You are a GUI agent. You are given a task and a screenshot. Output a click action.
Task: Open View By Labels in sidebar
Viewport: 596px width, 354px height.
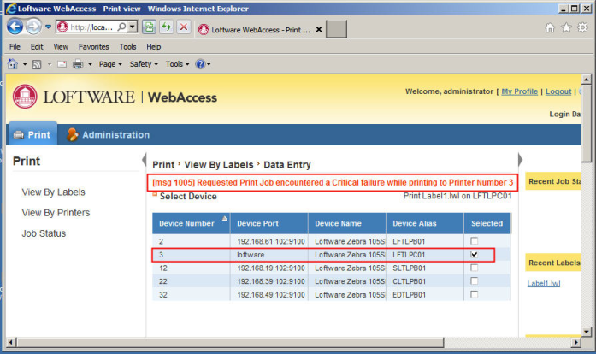pos(53,192)
